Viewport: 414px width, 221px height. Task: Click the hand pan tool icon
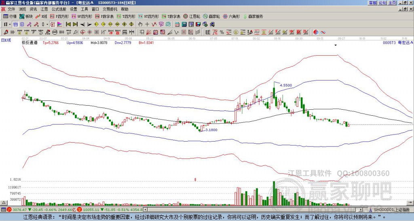click(x=140, y=25)
